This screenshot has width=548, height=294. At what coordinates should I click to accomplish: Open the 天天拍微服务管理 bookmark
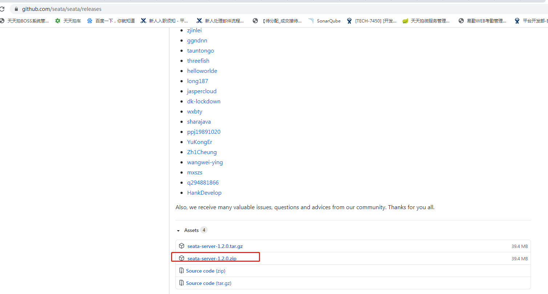(426, 21)
